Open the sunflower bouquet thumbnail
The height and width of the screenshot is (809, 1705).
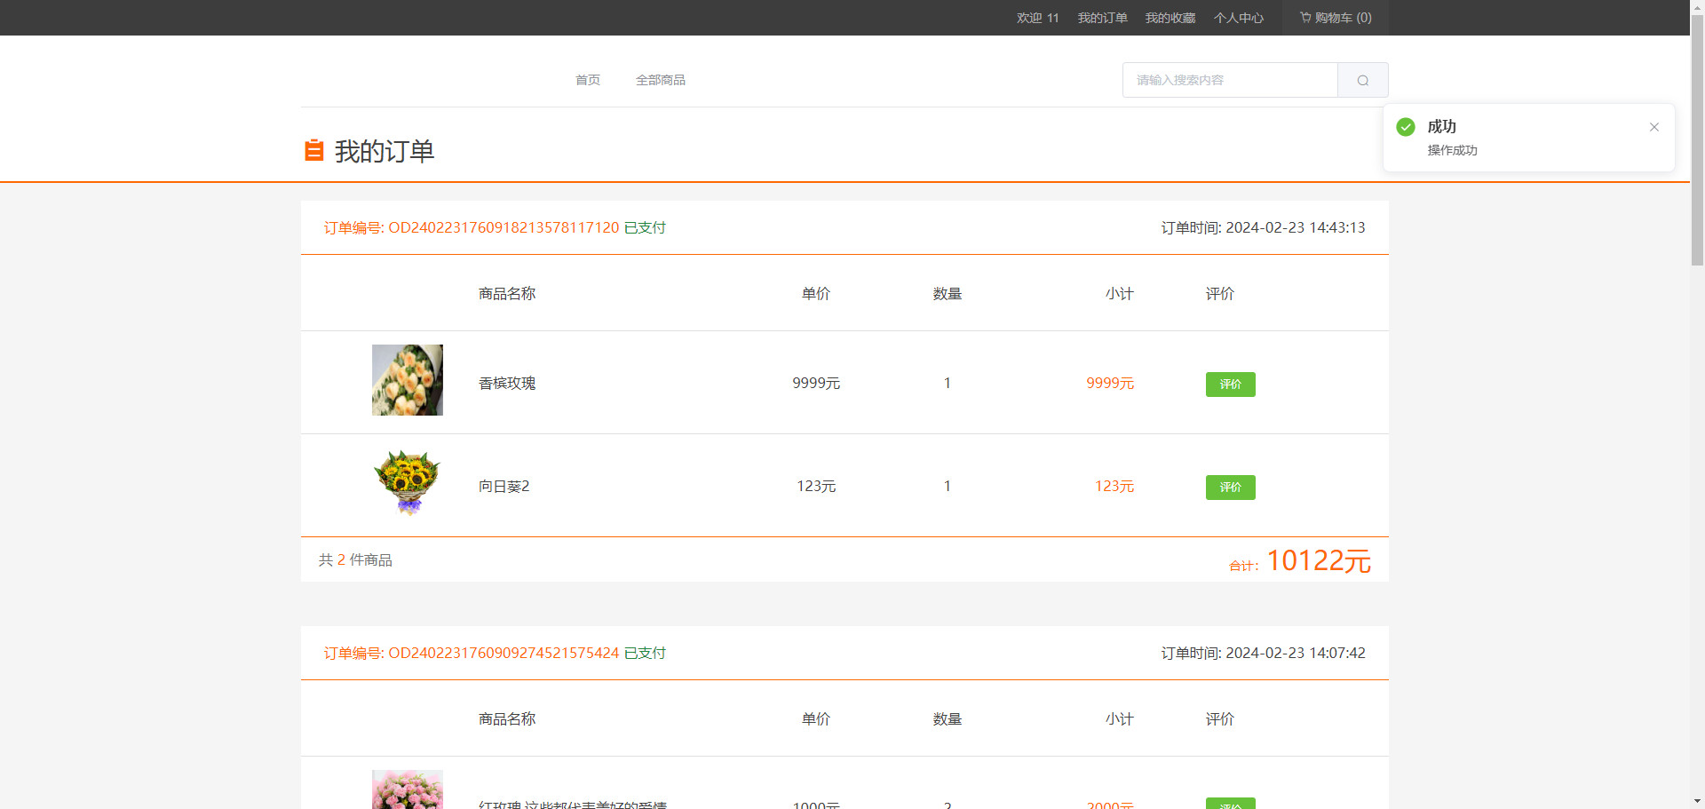pyautogui.click(x=407, y=483)
